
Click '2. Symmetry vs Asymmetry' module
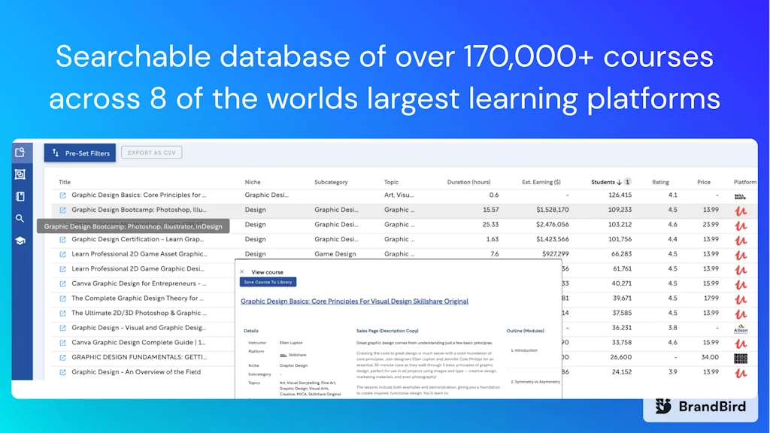coord(535,381)
